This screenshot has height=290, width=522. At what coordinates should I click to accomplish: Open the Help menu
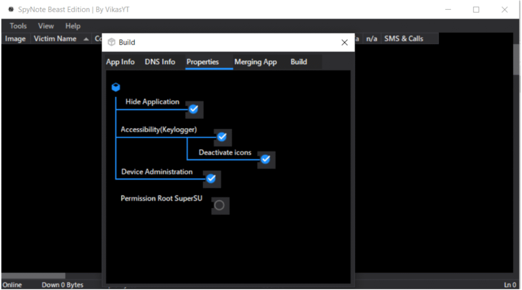73,26
